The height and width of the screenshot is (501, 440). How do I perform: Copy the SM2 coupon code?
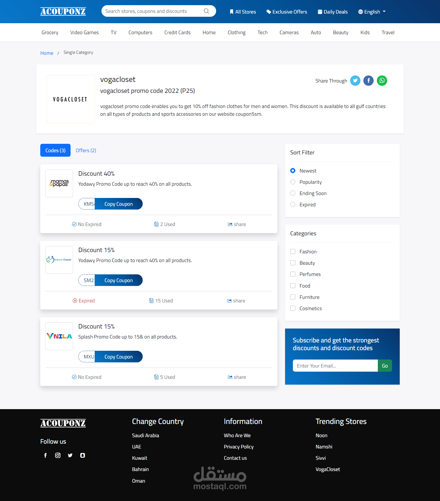click(x=119, y=280)
